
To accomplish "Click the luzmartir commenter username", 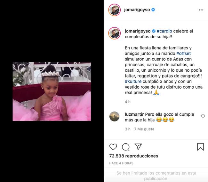I will click(x=134, y=114).
